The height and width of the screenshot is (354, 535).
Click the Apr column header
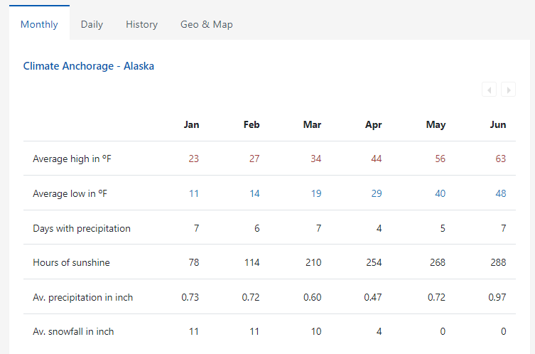(373, 124)
